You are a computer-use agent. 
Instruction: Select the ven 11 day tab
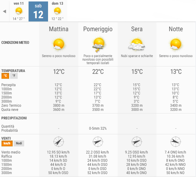[x=19, y=11]
